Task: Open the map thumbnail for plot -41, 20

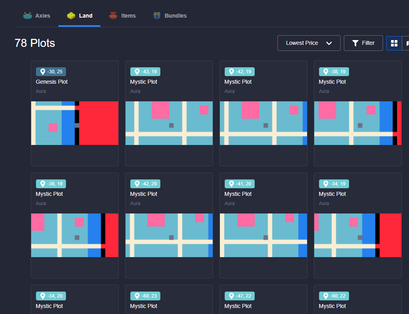Action: tap(263, 235)
